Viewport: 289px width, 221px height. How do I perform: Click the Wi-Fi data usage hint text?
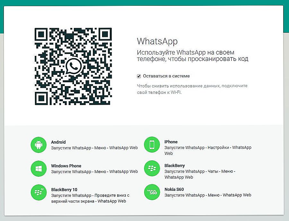click(x=192, y=89)
